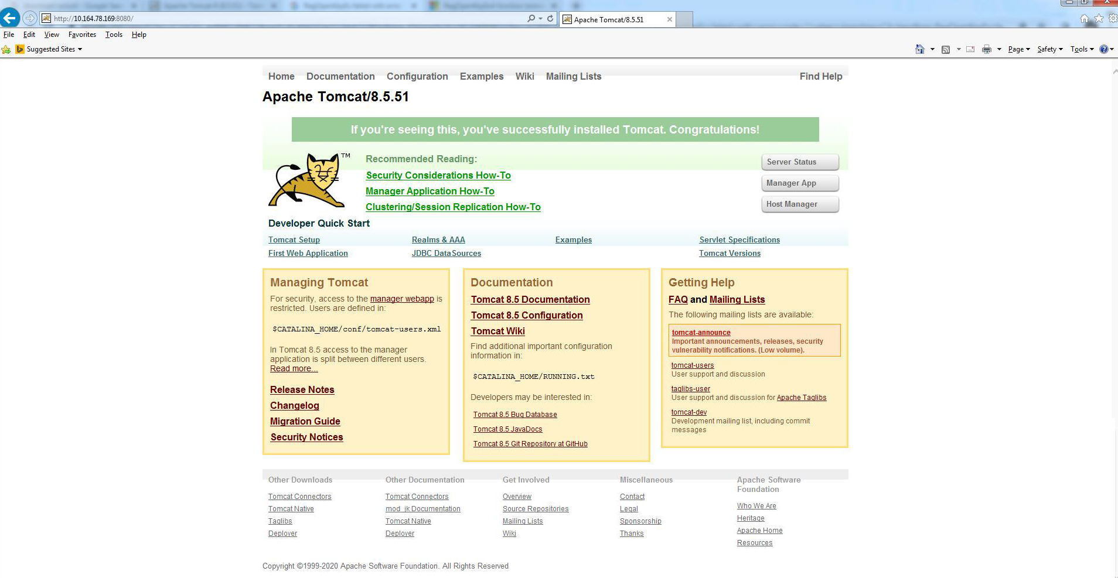1118x578 pixels.
Task: Click the Tomcat cat logo image
Action: coord(306,180)
